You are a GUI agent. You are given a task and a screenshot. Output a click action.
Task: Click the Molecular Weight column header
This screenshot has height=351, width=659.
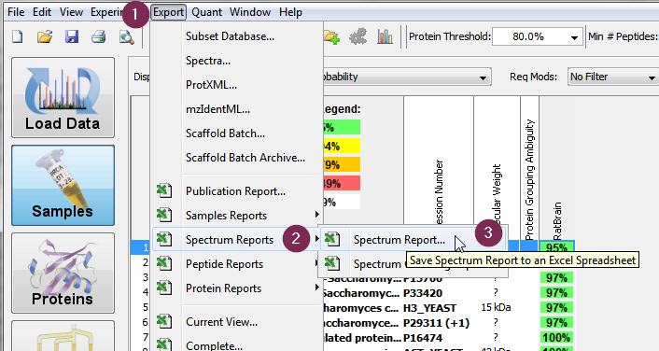click(497, 168)
